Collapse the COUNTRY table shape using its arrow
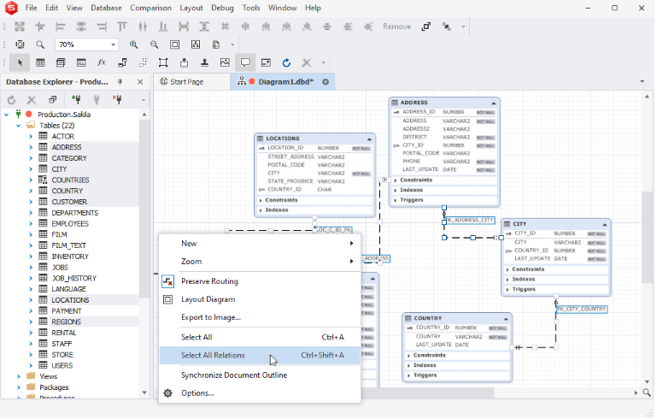 (x=506, y=319)
